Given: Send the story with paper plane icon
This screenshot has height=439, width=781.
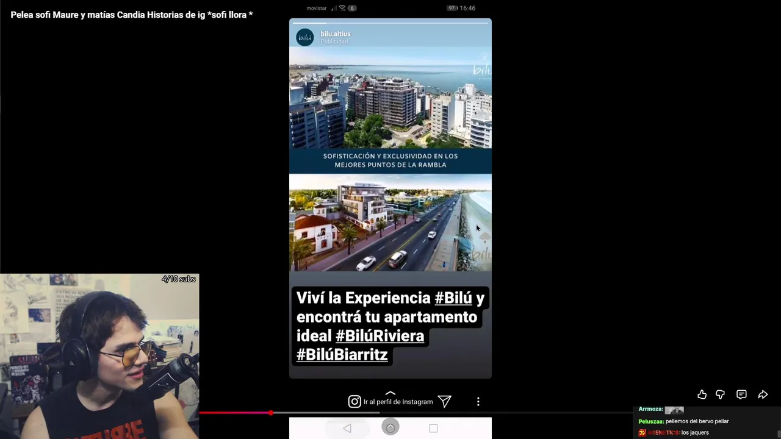Looking at the screenshot, I should click(445, 401).
